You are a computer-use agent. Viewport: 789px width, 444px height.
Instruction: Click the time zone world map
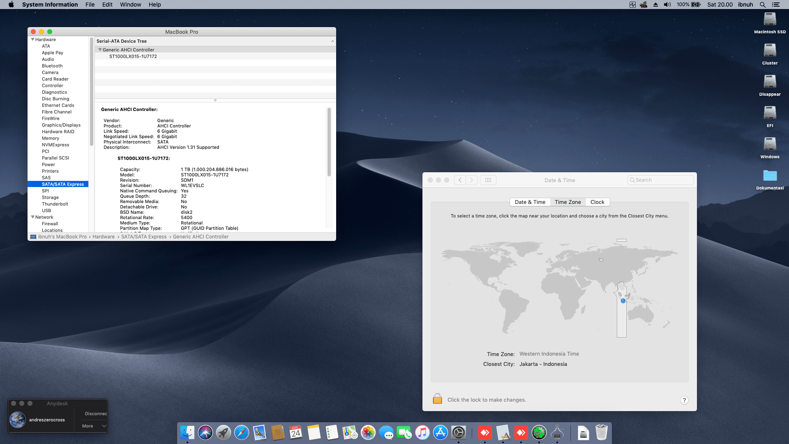[x=559, y=288]
